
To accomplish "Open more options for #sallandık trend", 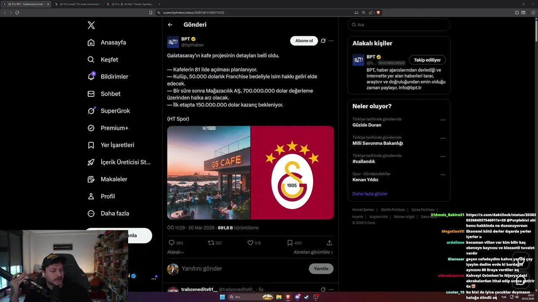I will pyautogui.click(x=443, y=156).
